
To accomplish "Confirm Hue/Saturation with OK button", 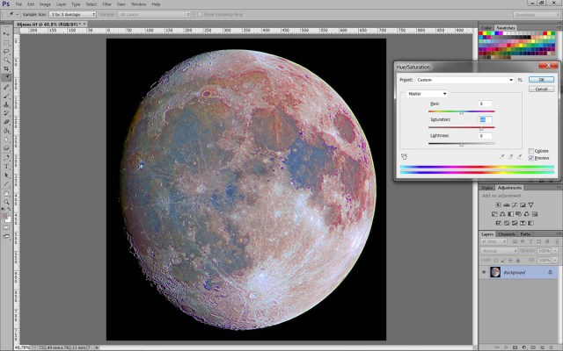I will click(542, 79).
